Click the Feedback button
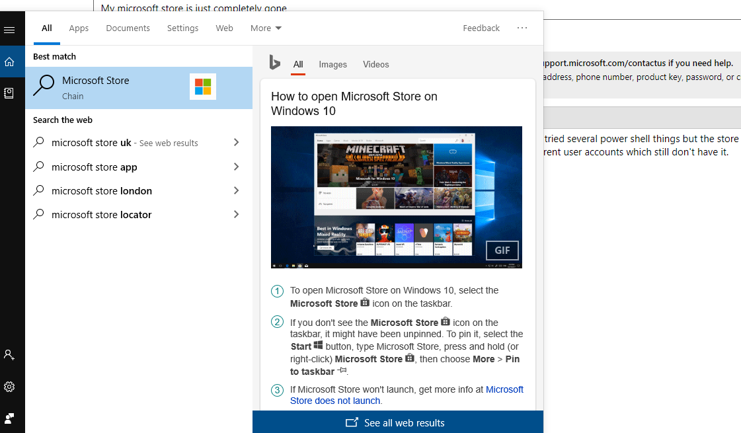Viewport: 741px width, 433px height. pyautogui.click(x=481, y=28)
